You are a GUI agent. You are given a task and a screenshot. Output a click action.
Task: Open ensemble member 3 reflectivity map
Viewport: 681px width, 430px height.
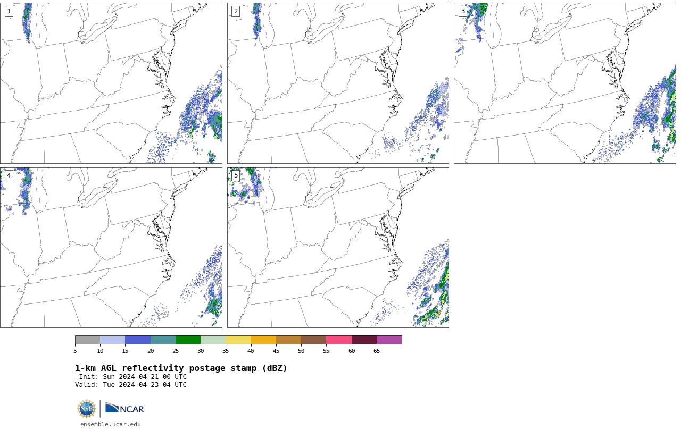pyautogui.click(x=564, y=83)
